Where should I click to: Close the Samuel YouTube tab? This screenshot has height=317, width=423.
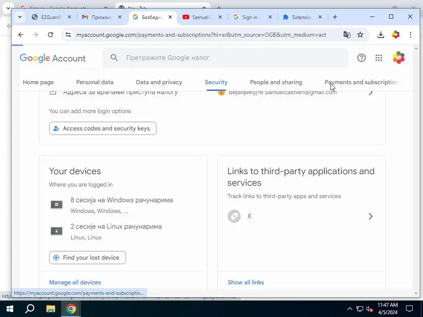tap(220, 17)
